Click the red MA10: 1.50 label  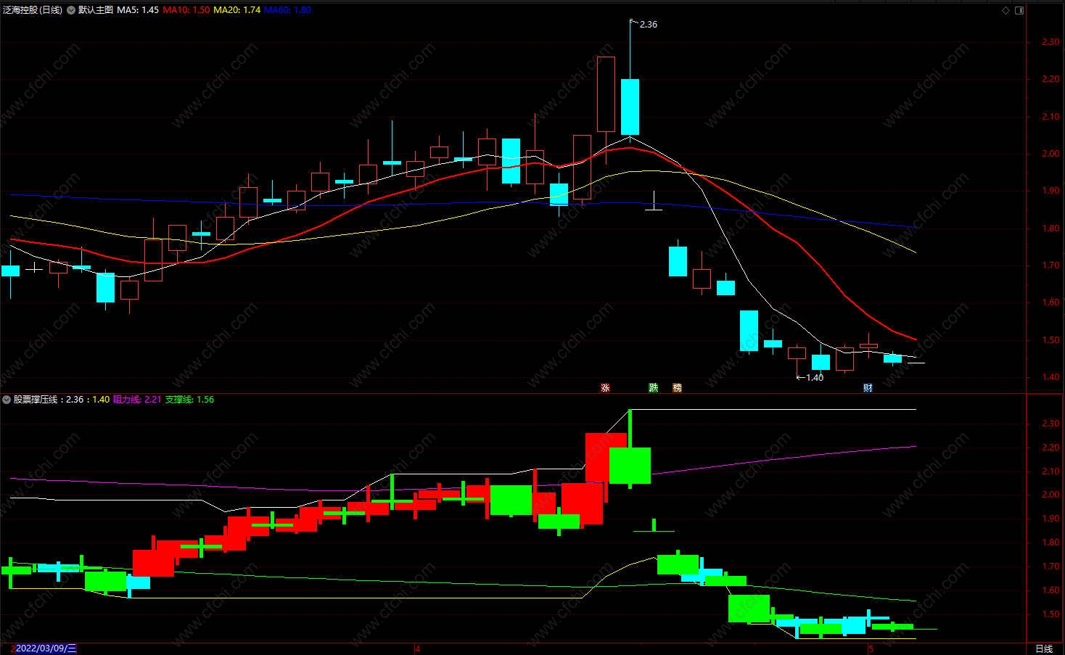[186, 10]
